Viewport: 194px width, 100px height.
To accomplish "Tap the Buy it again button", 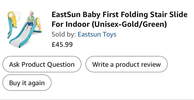I will 27,83.
